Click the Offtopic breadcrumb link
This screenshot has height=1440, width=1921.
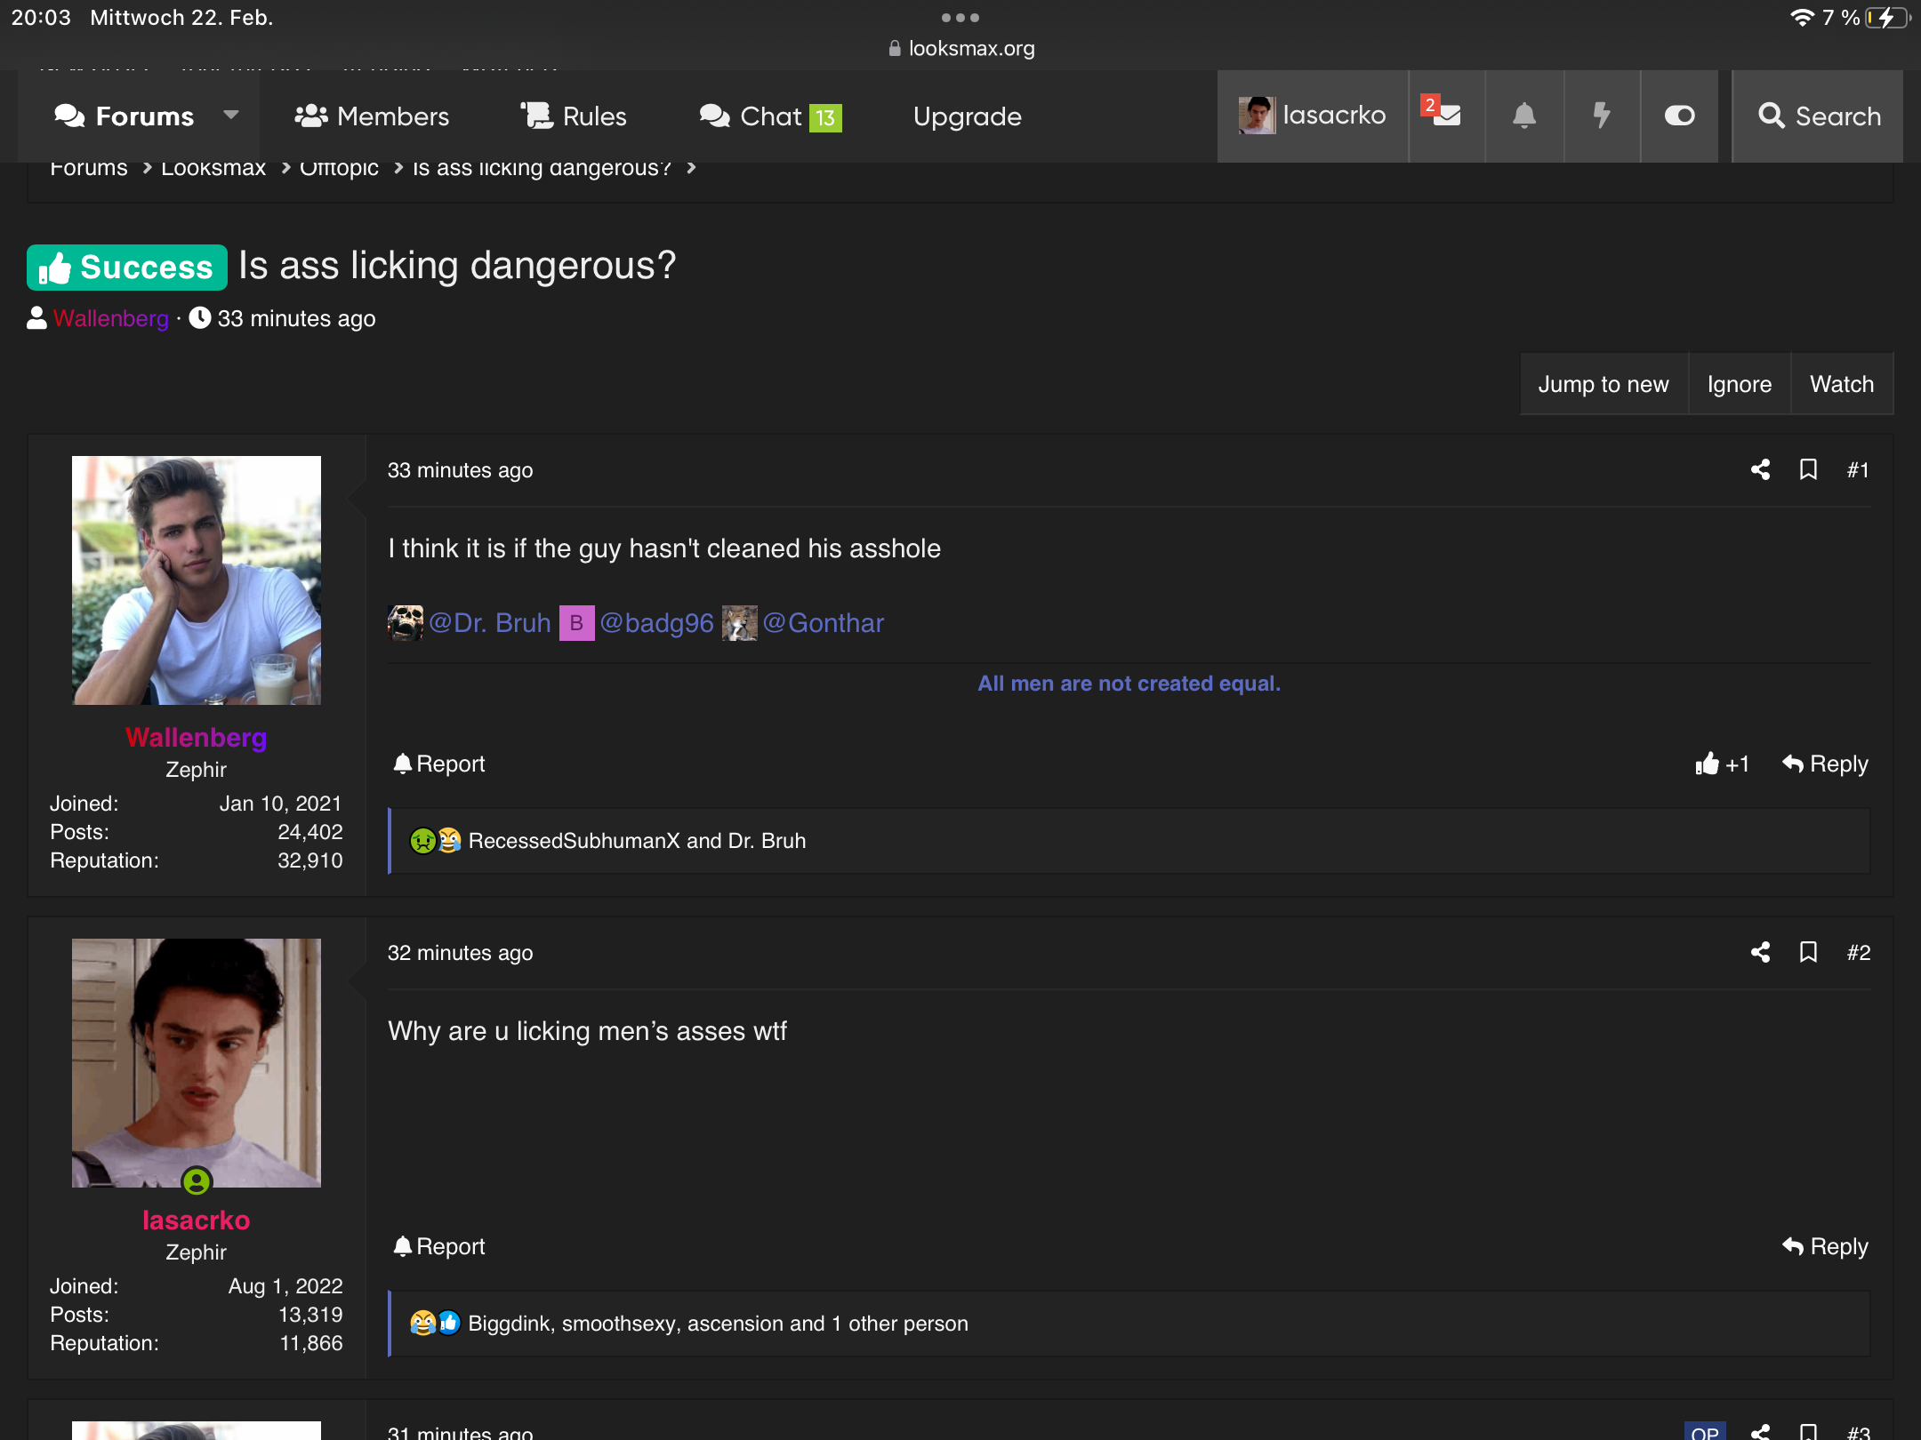tap(339, 169)
